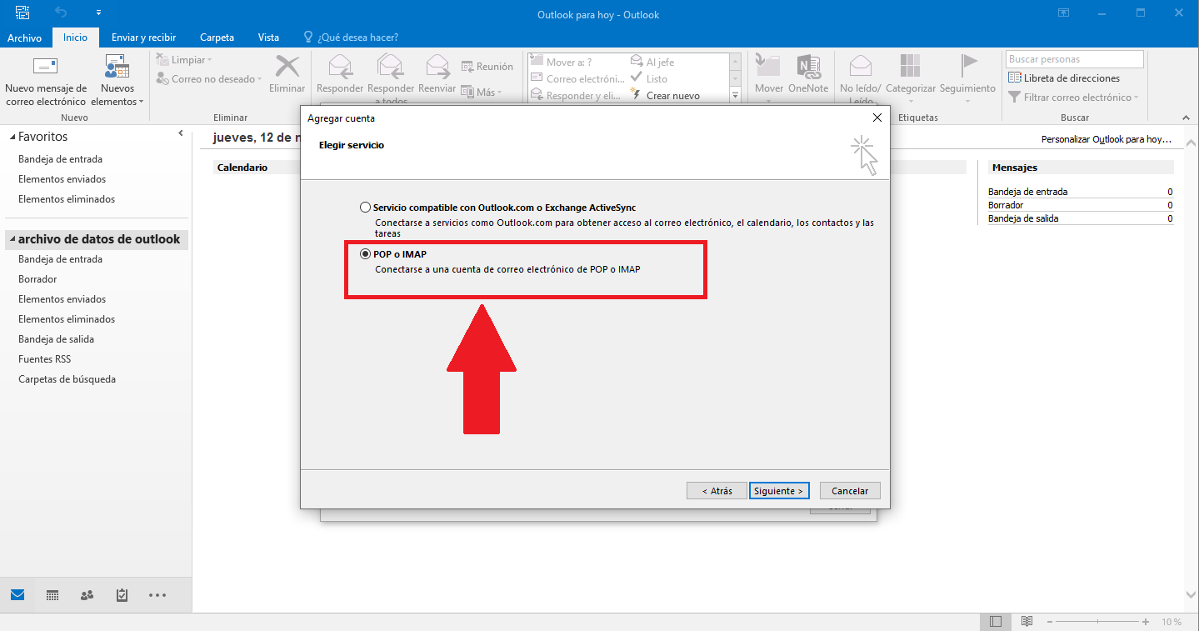Click the navigation bar ellipsis options
The width and height of the screenshot is (1199, 631).
157,595
